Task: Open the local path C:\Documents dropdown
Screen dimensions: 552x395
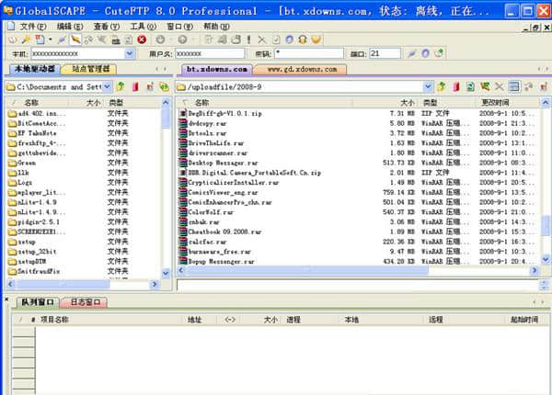Action: [x=108, y=86]
